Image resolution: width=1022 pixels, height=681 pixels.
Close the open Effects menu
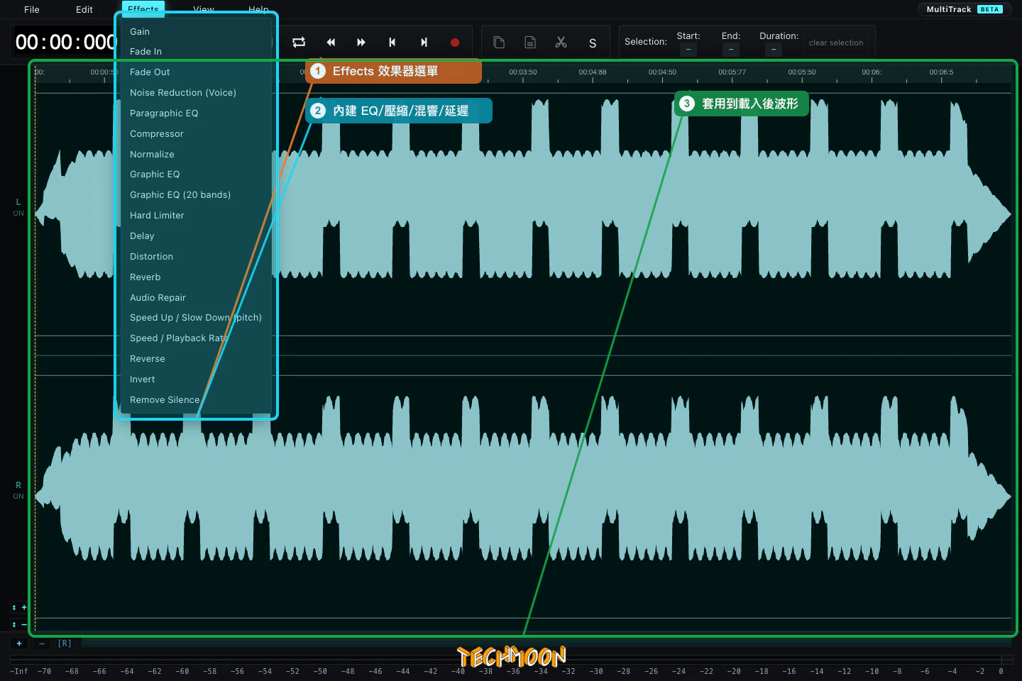[143, 9]
